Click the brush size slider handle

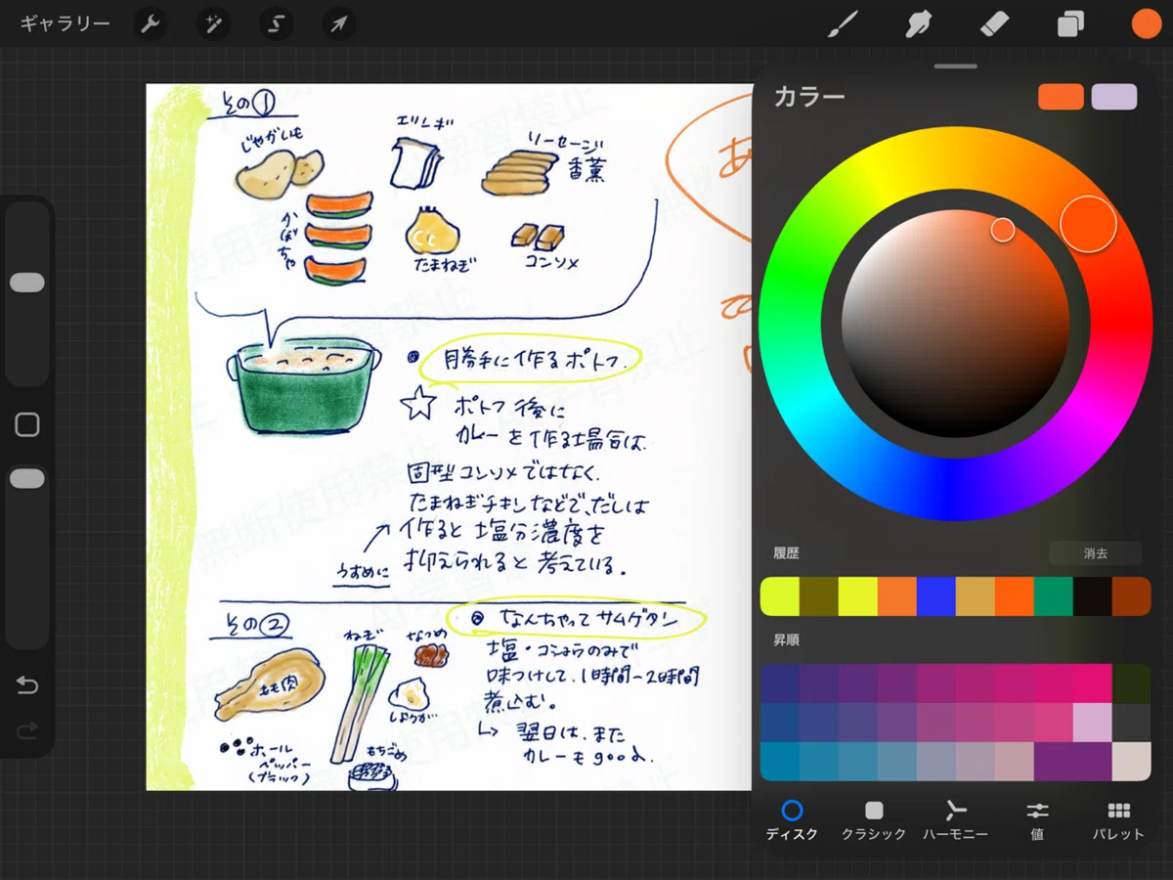(x=27, y=283)
